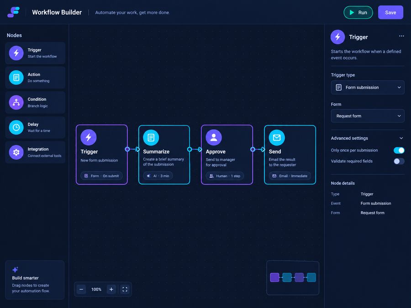Click the Approve node output connector port

pos(253,149)
